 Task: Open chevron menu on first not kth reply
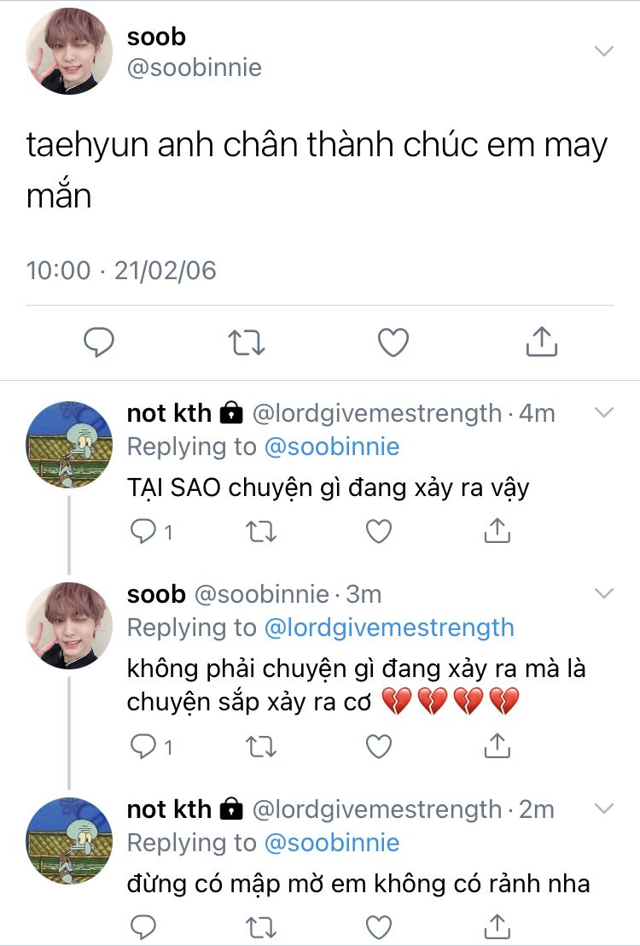[x=604, y=413]
